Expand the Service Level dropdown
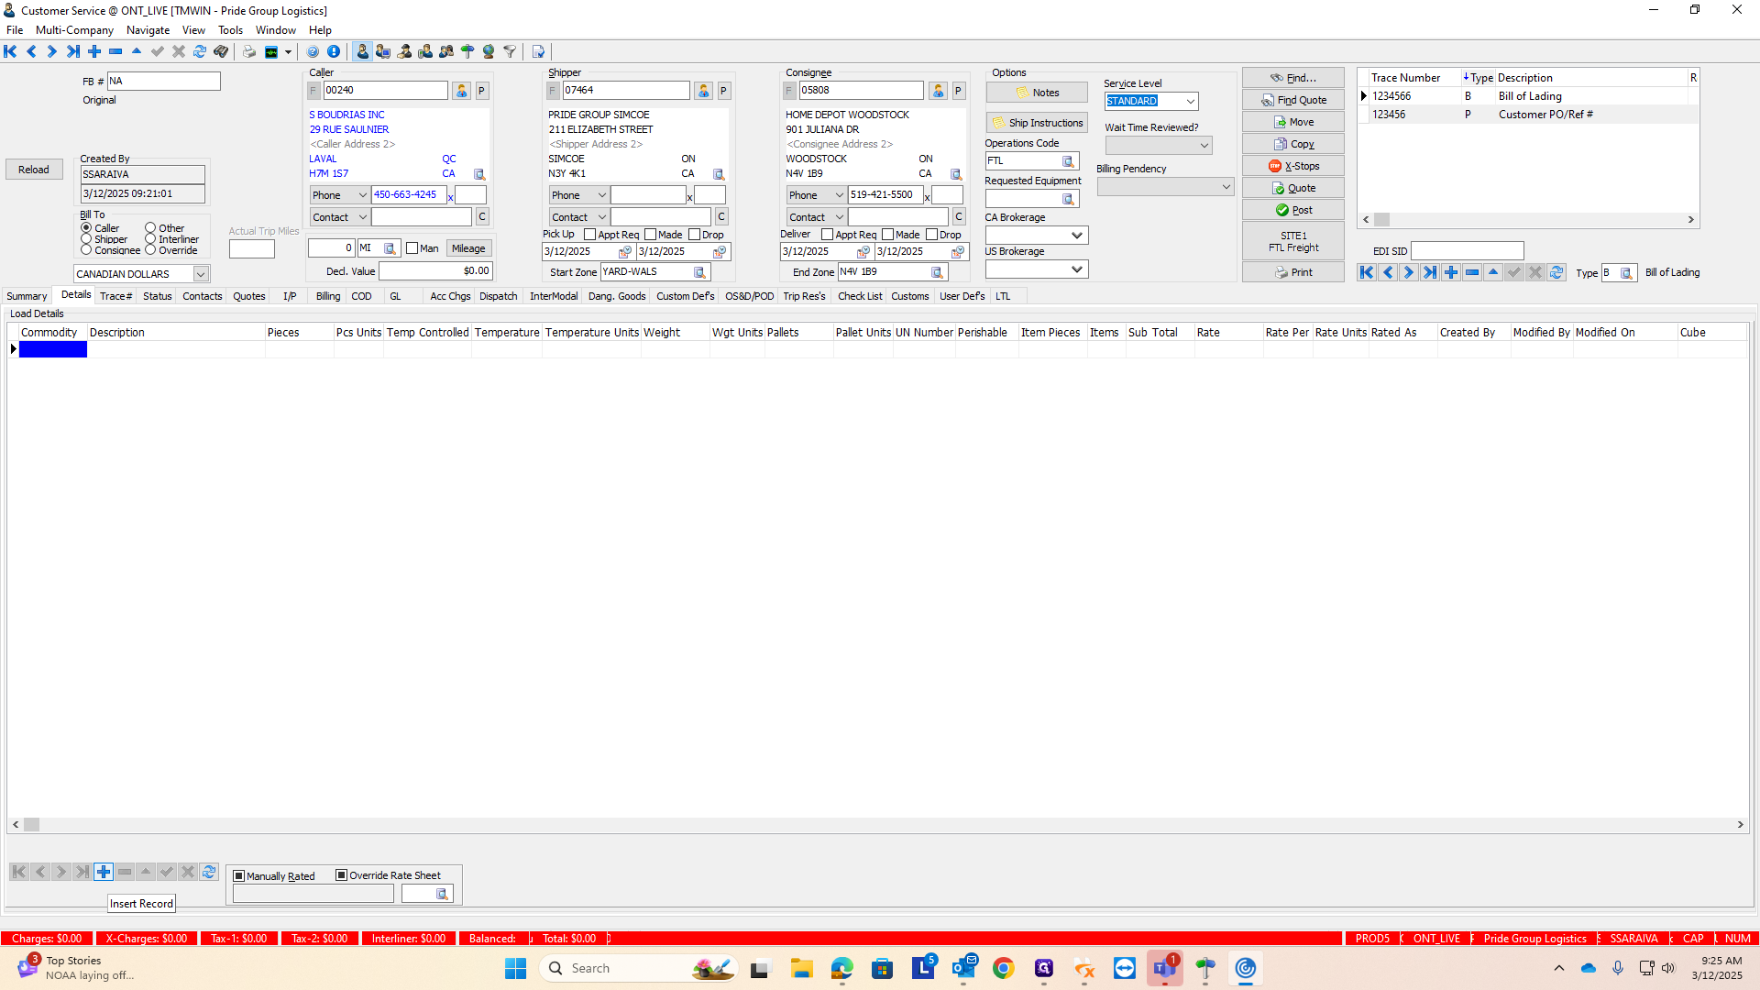This screenshot has width=1760, height=990. coord(1190,102)
